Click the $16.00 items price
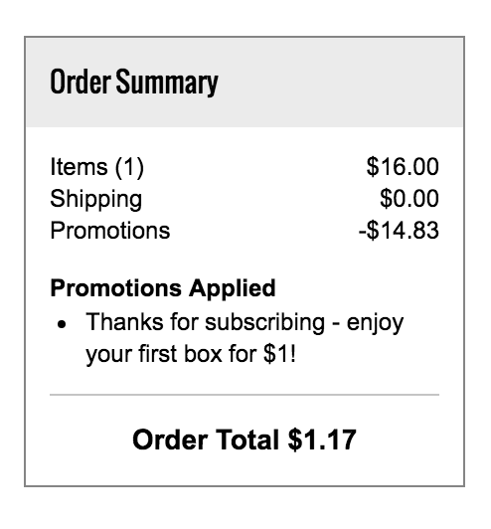The height and width of the screenshot is (529, 491). coord(403,166)
